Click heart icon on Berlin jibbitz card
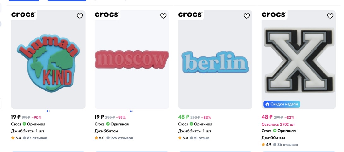344x152 pixels. tap(247, 16)
